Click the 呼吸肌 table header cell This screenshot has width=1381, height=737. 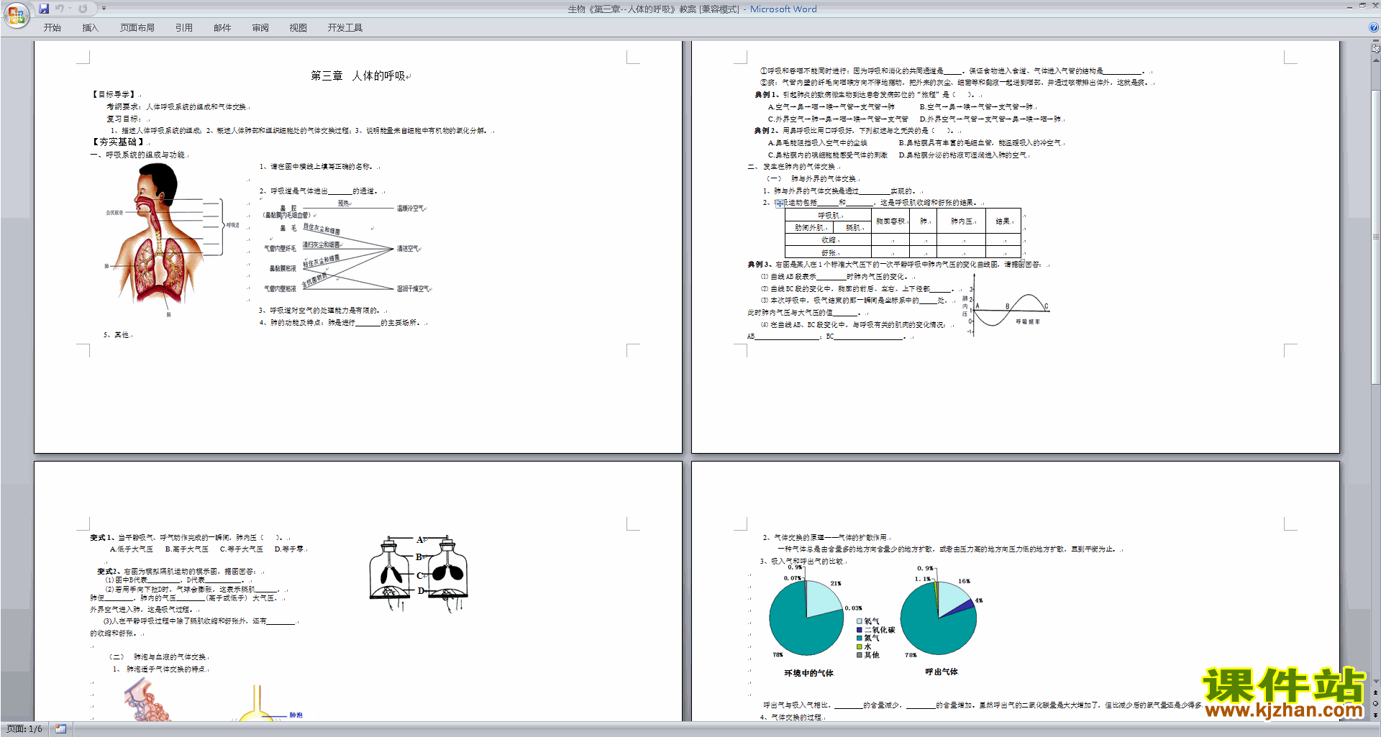click(x=829, y=215)
